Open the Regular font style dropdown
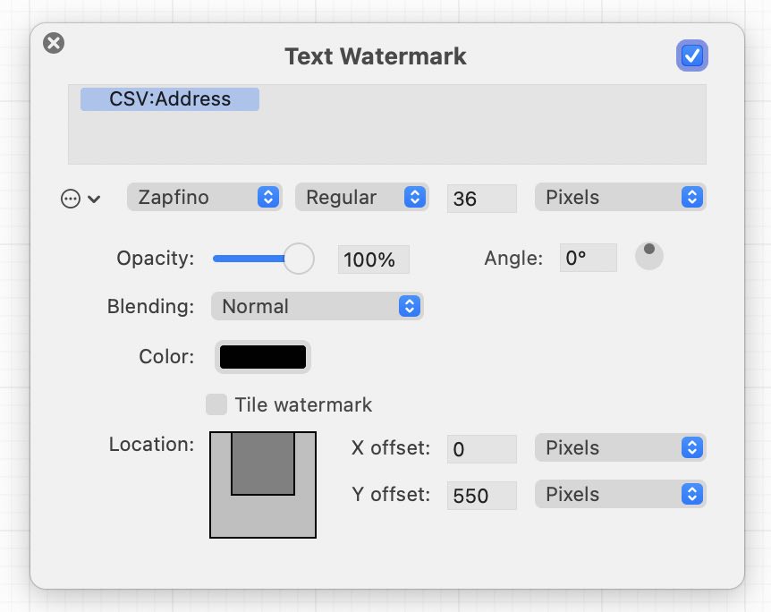 (x=361, y=198)
